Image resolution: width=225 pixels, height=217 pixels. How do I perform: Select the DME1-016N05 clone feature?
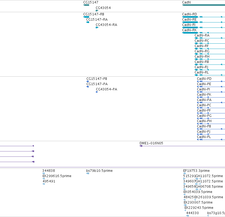pos(151,143)
